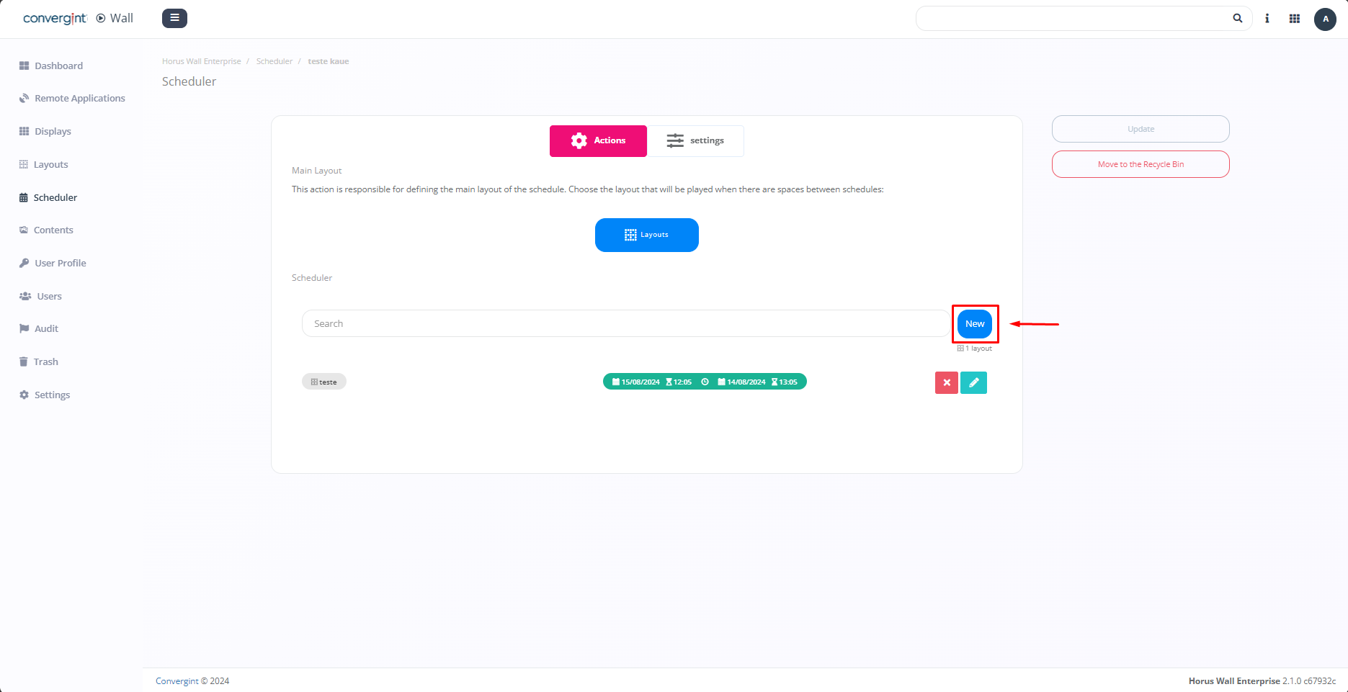Viewport: 1348px width, 692px height.
Task: Focus the scheduler Search field
Action: (x=625, y=324)
